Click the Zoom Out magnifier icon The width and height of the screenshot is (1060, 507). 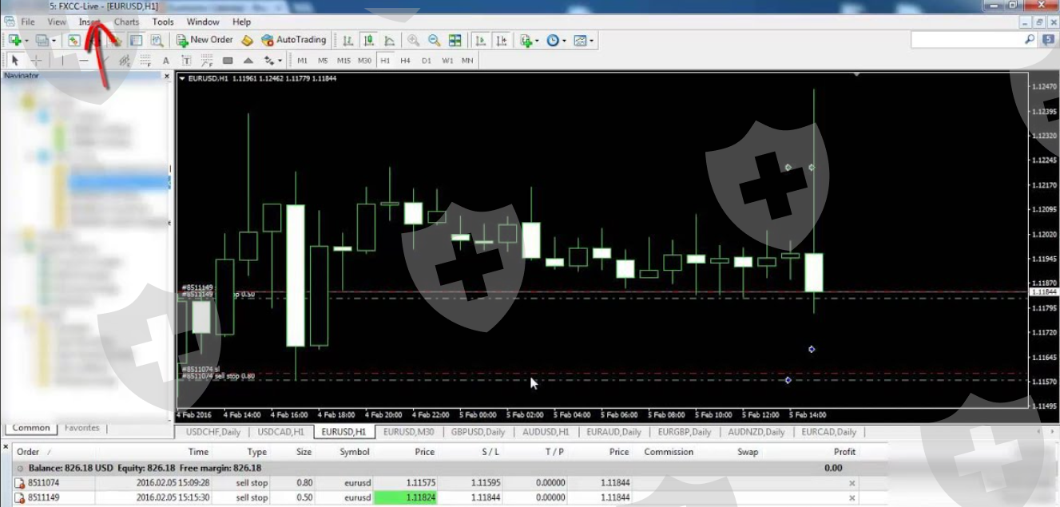click(x=434, y=40)
